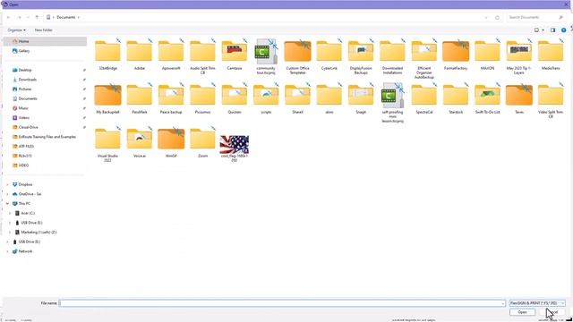Screen dimensions: 573x322
Task: Open the Zoom folder
Action: (202, 142)
